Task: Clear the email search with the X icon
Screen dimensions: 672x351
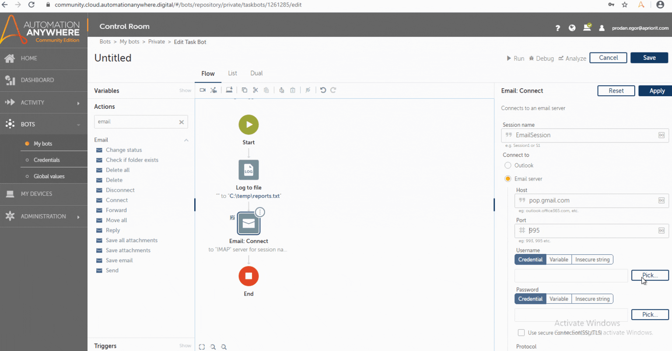Action: click(x=181, y=122)
